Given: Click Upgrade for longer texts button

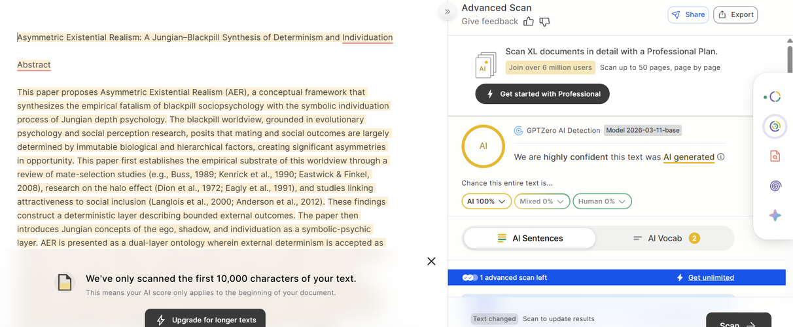Looking at the screenshot, I should pos(205,318).
